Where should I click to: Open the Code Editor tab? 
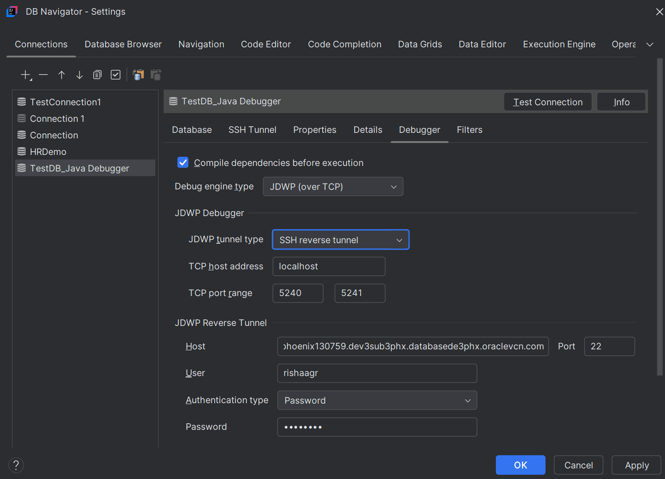[x=266, y=45]
